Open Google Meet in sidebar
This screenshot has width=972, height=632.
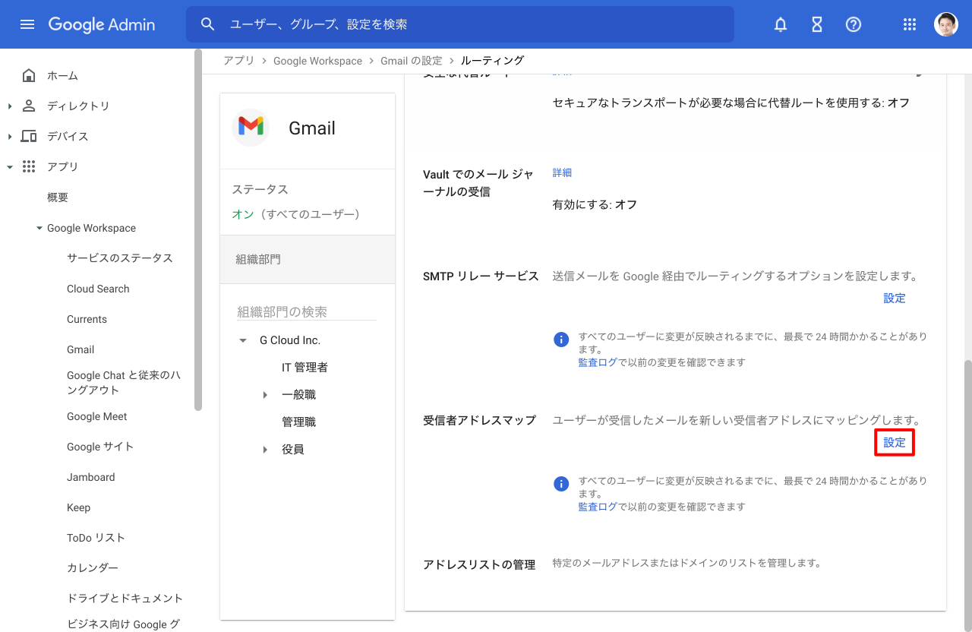point(97,416)
